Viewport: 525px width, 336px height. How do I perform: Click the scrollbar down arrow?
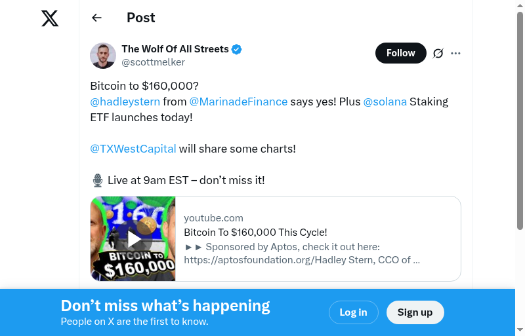click(x=520, y=330)
